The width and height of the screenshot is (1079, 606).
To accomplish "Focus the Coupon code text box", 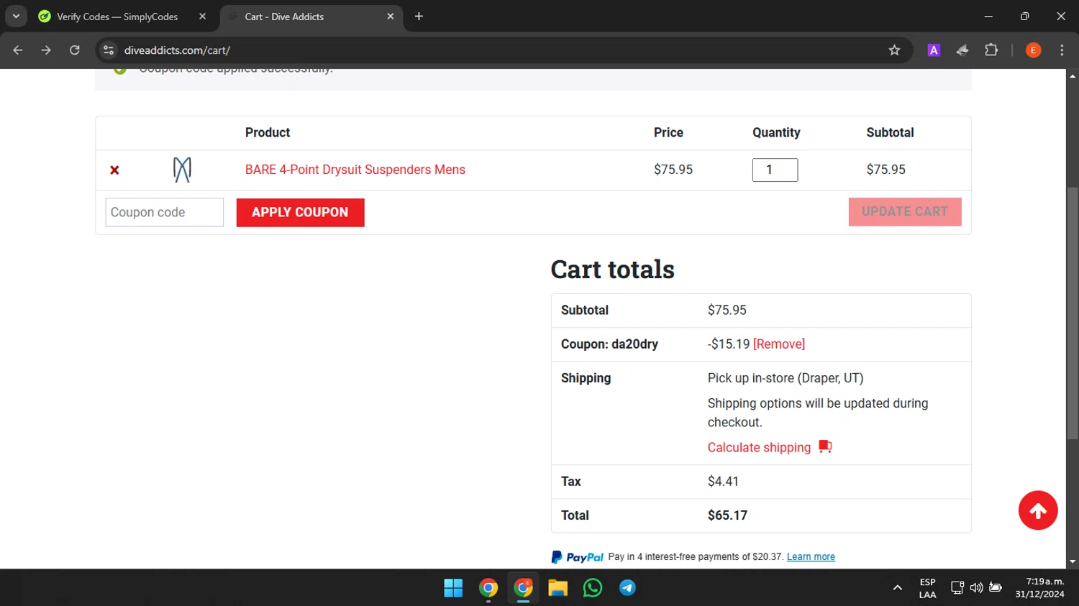I will point(165,212).
